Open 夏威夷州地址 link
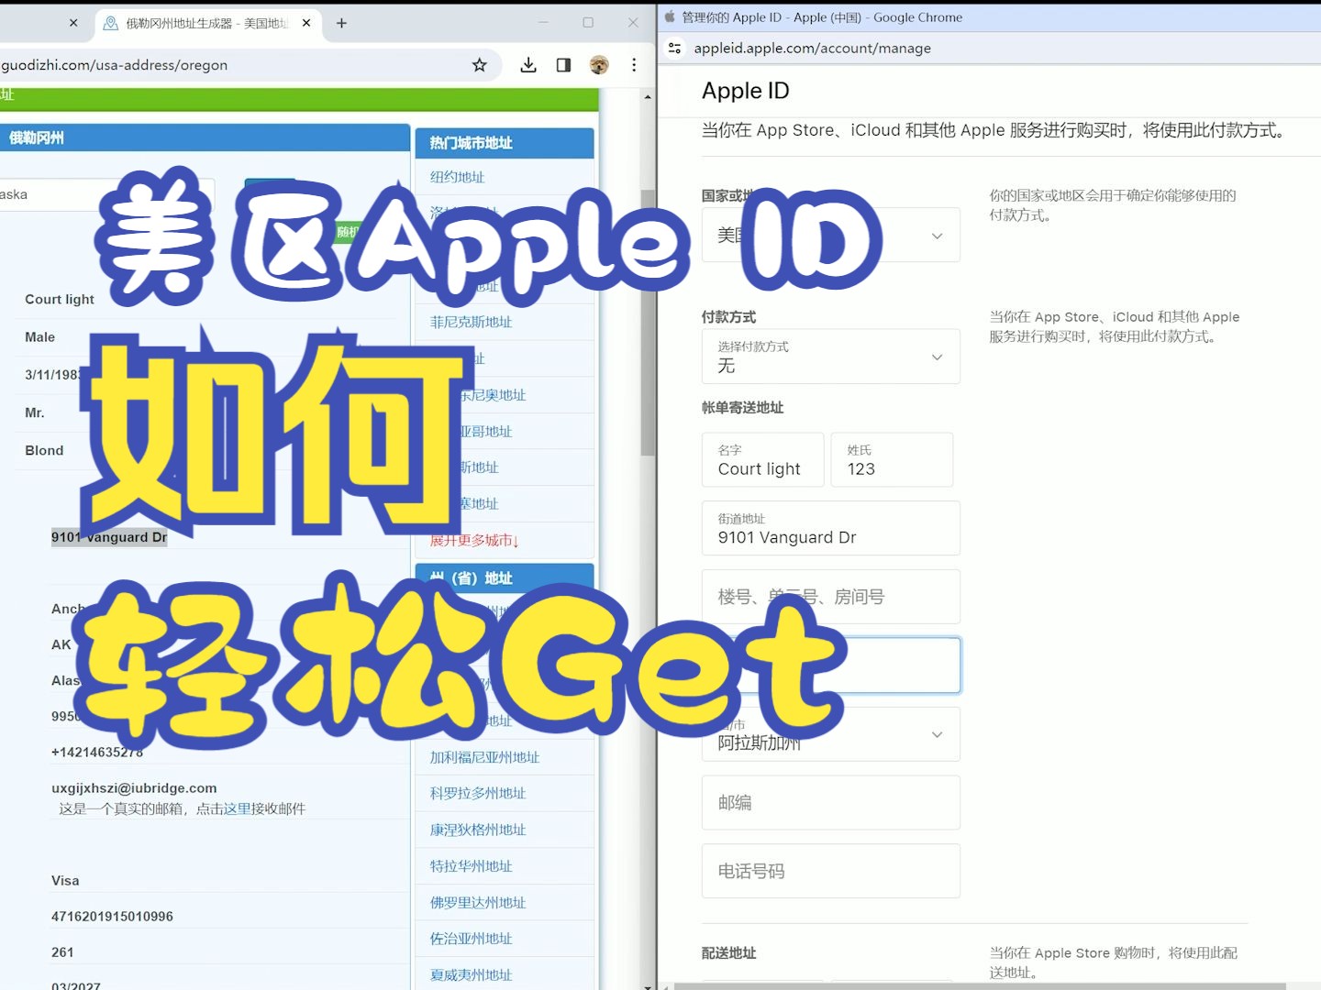 471,975
